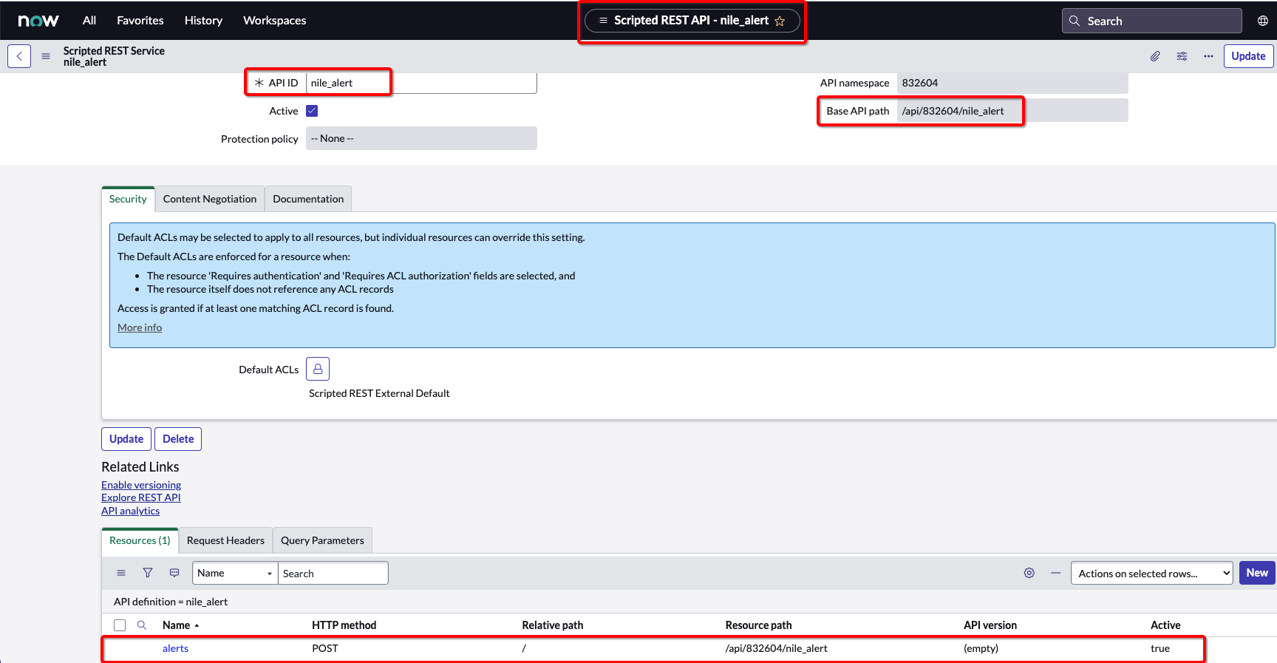Sort by the Name column header
This screenshot has width=1277, height=663.
(177, 625)
